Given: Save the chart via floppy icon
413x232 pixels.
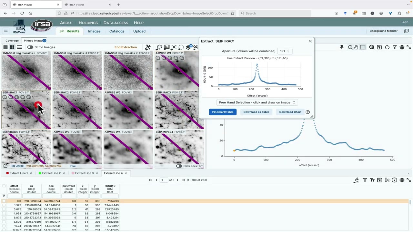Looking at the screenshot, I should pos(379,47).
